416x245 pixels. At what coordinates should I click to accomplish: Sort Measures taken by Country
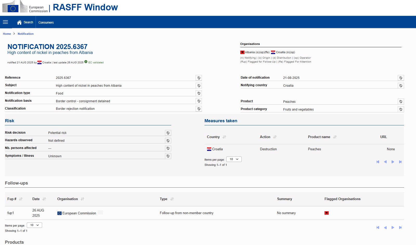[x=224, y=137]
